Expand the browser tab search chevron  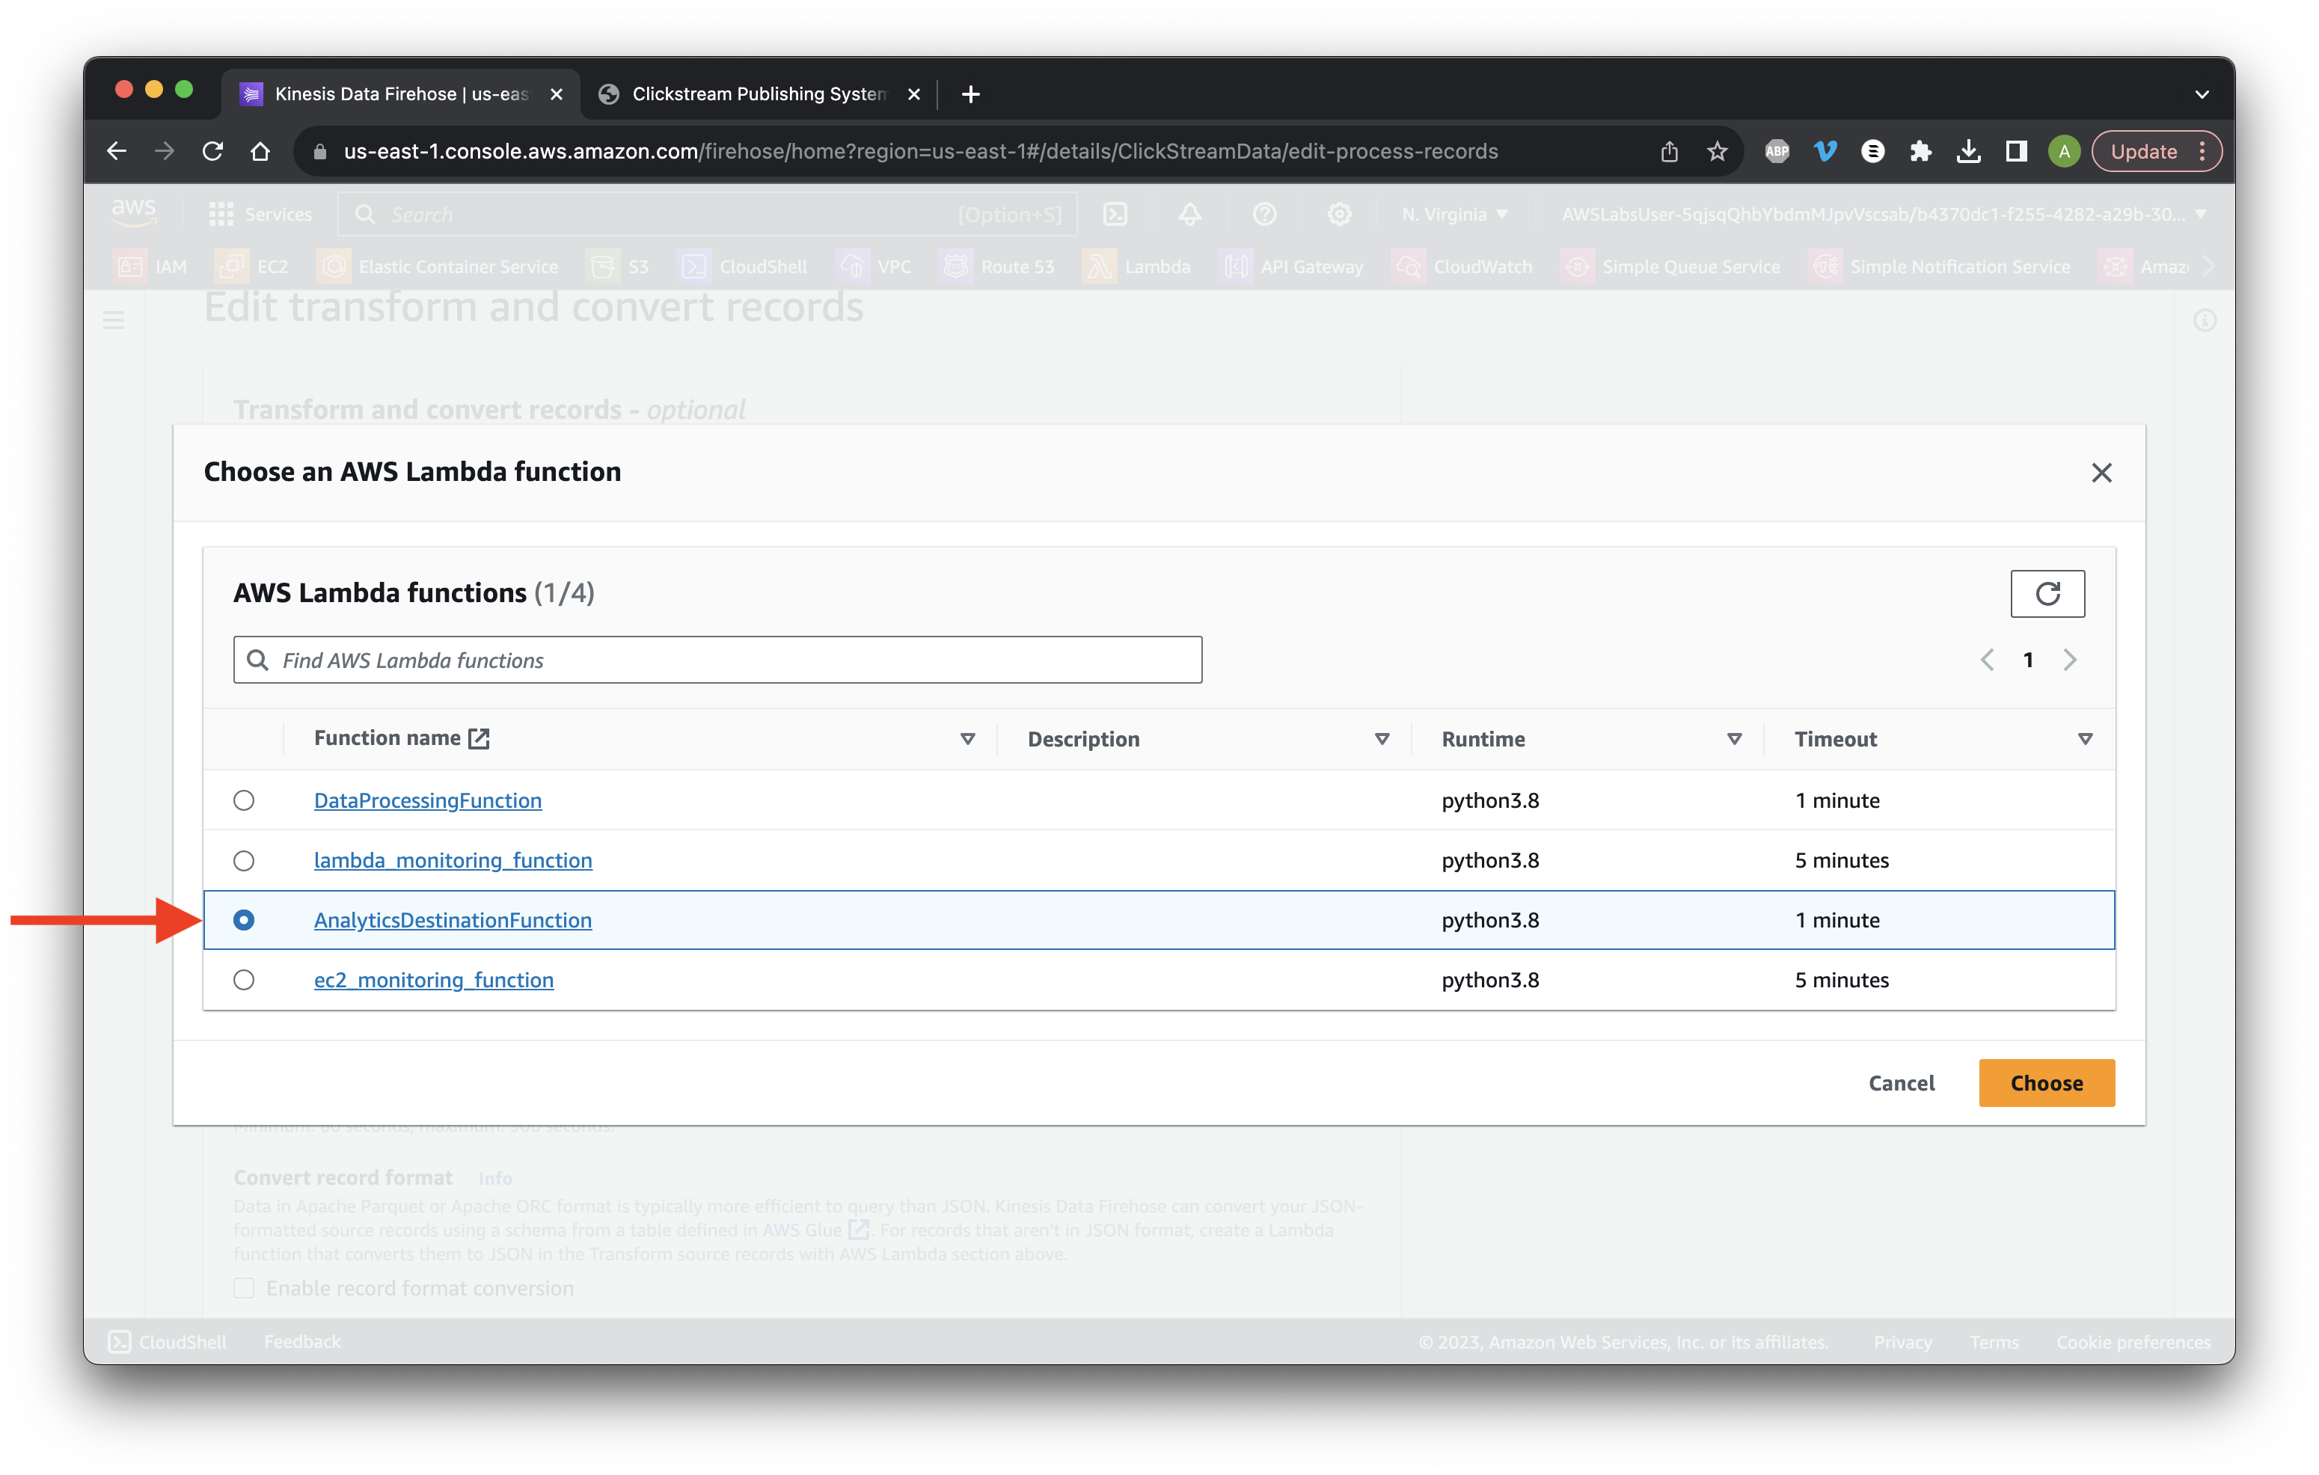coord(2202,93)
